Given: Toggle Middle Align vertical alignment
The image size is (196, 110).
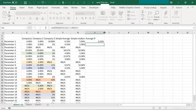Looking at the screenshot, I should [54, 13].
